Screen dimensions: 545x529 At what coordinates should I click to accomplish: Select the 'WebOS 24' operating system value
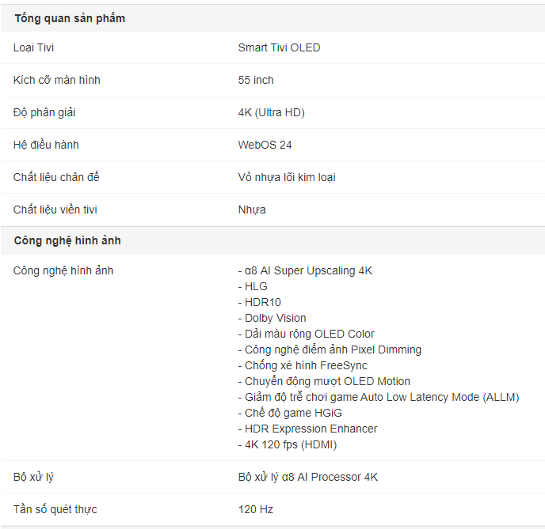265,145
